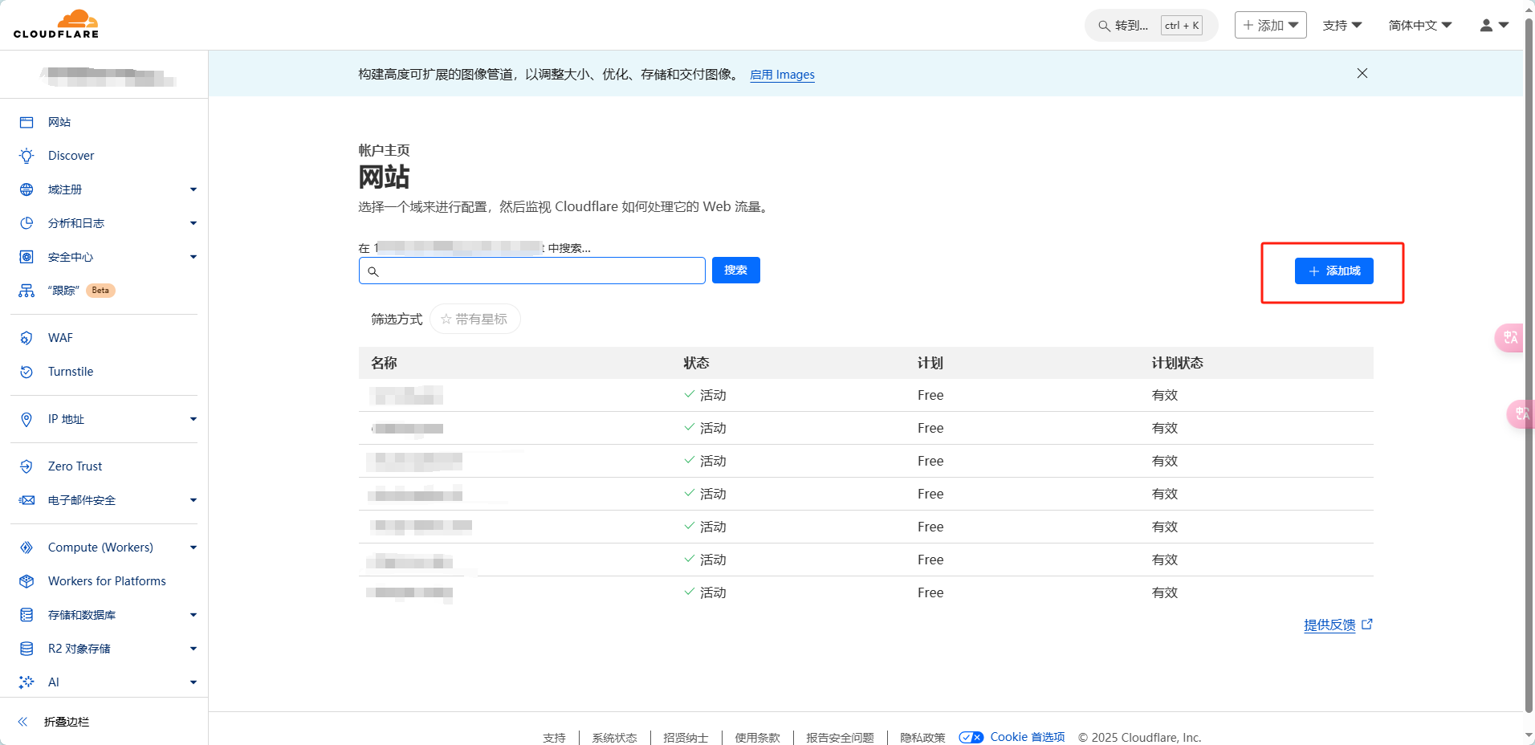Image resolution: width=1535 pixels, height=745 pixels.
Task: Click the Zero Trust icon
Action: tap(26, 466)
